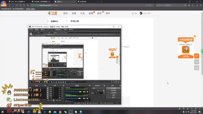
Task: Close the Douyu live companion ad
Action: pyautogui.click(x=195, y=36)
